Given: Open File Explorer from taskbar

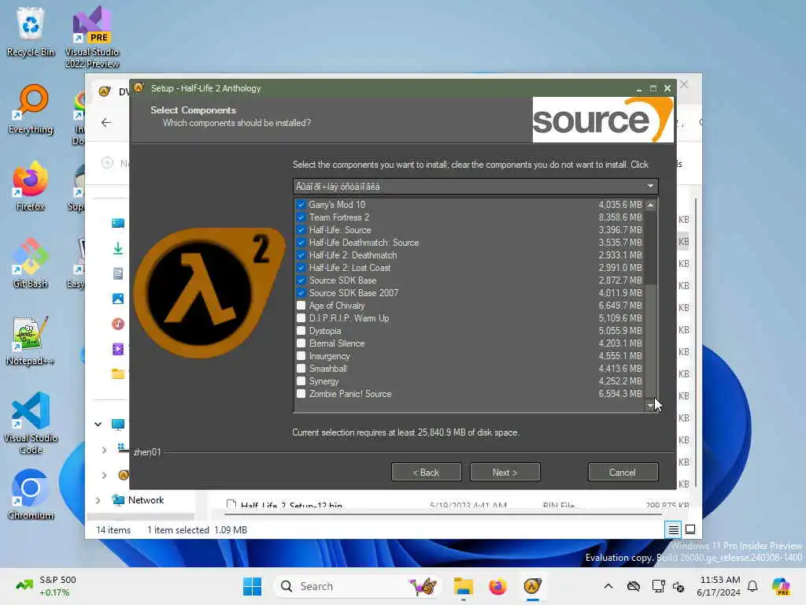Looking at the screenshot, I should (463, 586).
